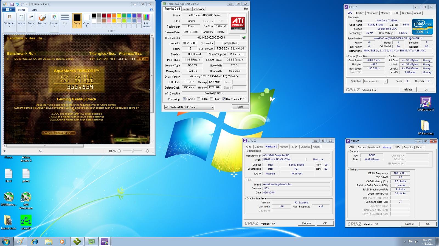This screenshot has width=439, height=246.
Task: Open the SPD tab in the Mainboard CPU-Z window
Action: (294, 147)
